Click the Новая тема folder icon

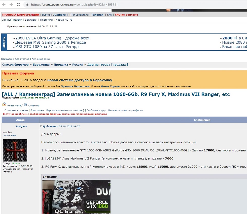point(4,104)
